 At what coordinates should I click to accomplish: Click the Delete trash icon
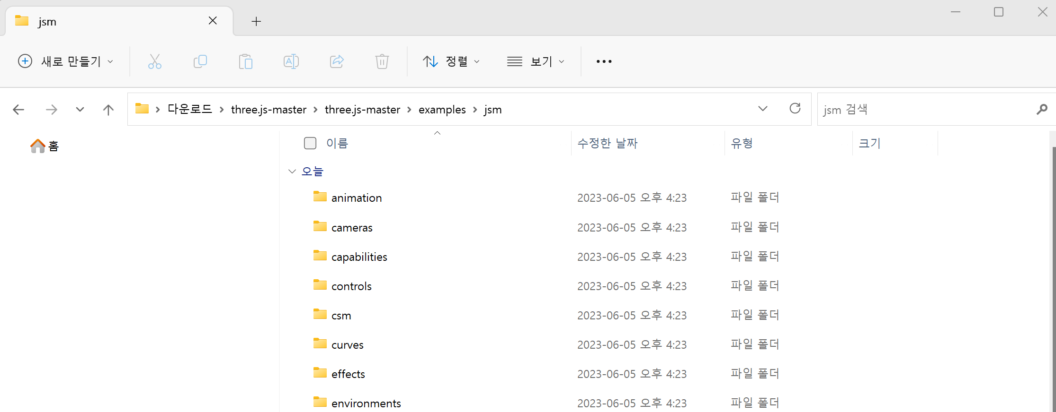pos(382,61)
